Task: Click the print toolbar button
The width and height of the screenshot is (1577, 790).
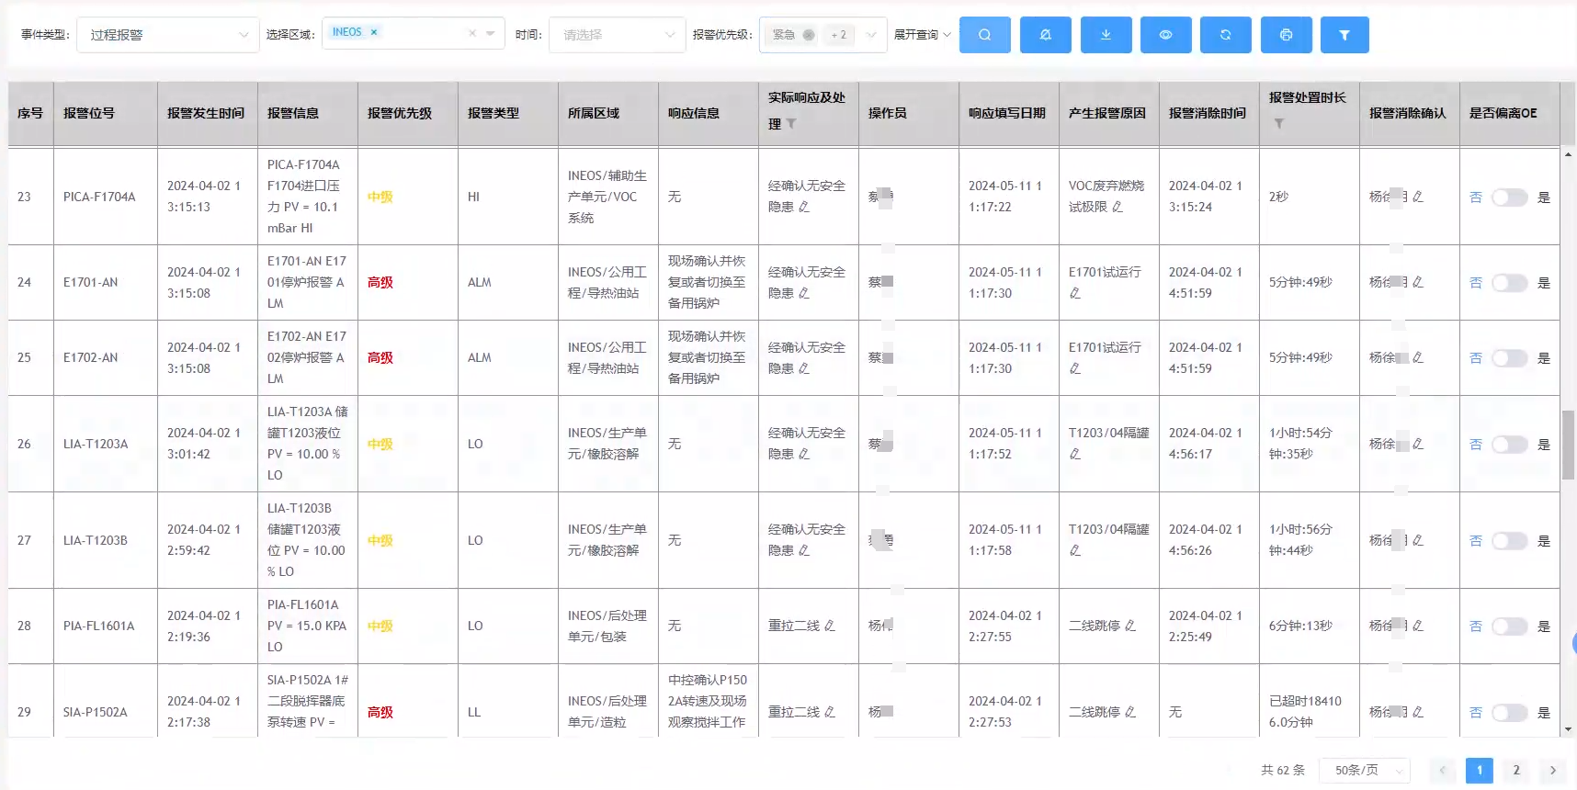Action: [x=1286, y=35]
